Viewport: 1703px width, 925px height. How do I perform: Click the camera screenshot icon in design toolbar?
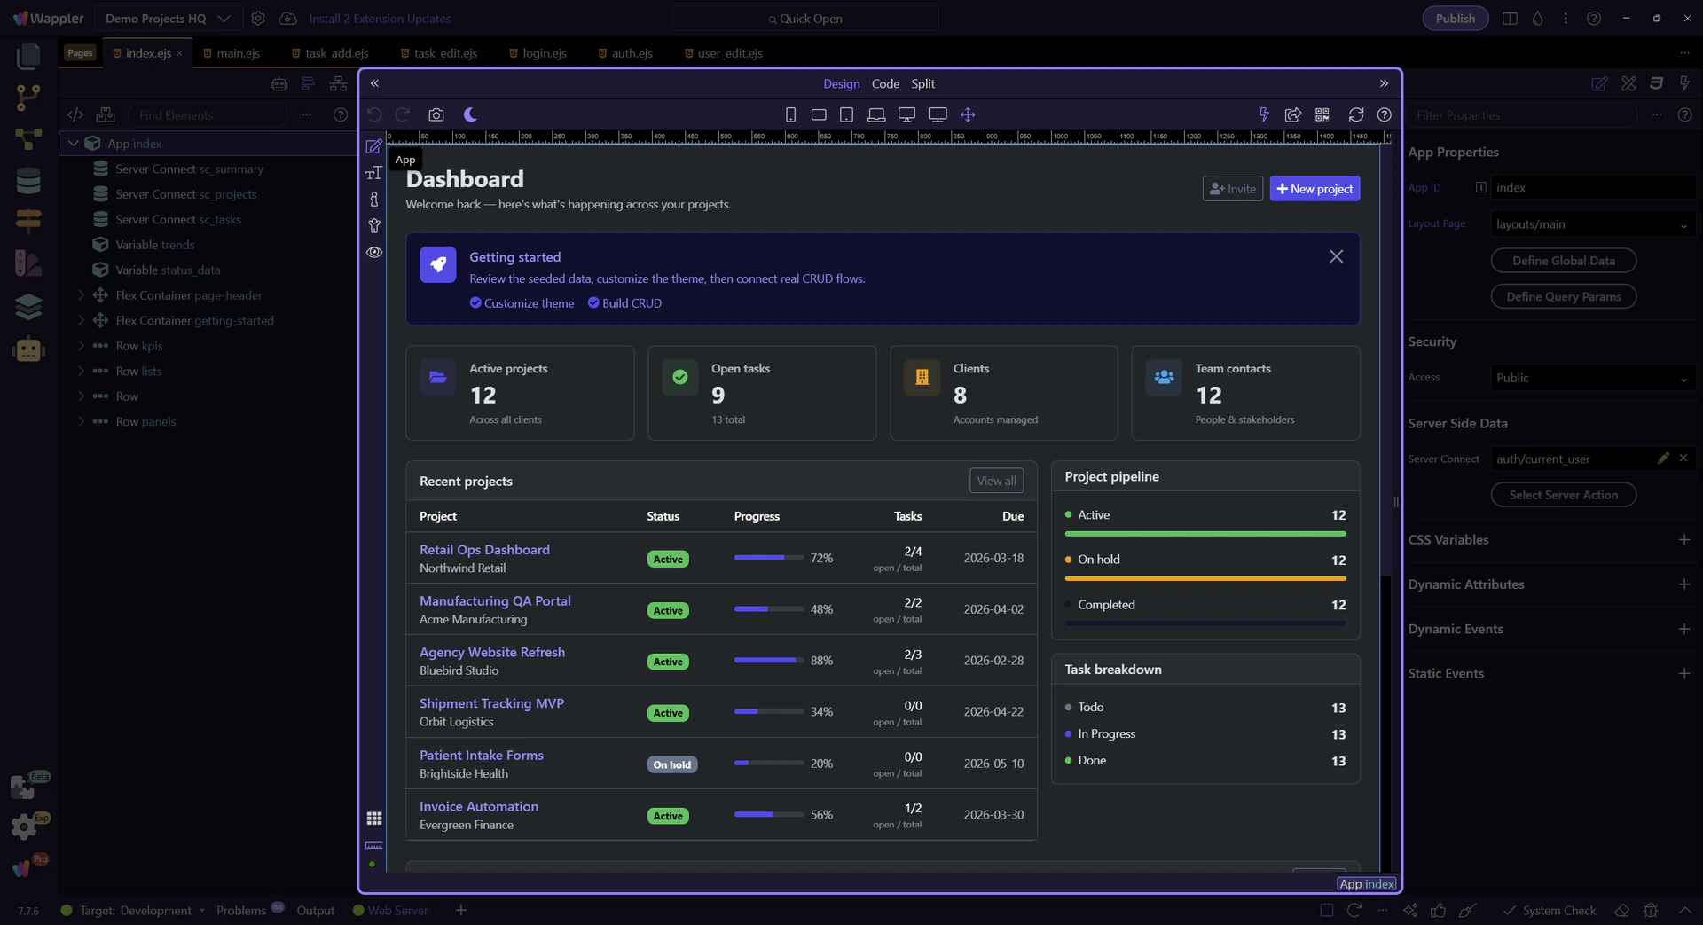(x=436, y=114)
